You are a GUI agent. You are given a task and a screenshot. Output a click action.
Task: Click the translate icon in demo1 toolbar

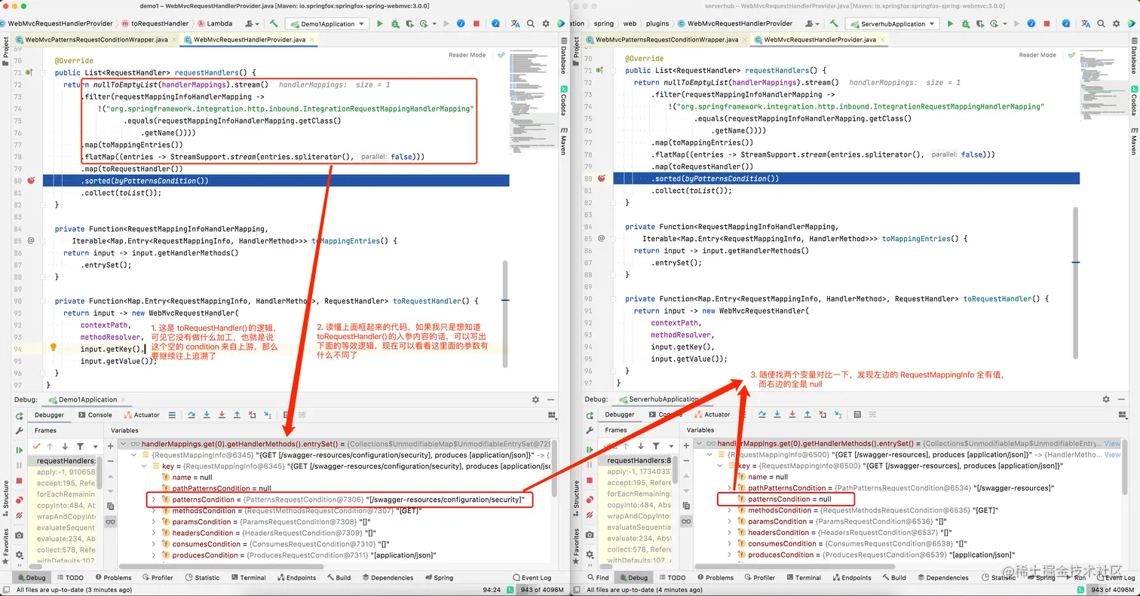(x=516, y=24)
